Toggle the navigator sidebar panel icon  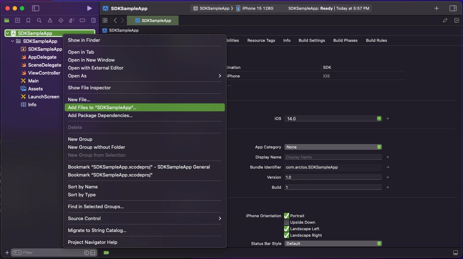[x=35, y=8]
